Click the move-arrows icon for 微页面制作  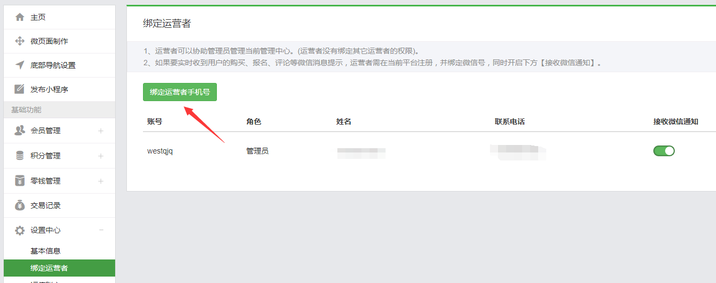(20, 41)
